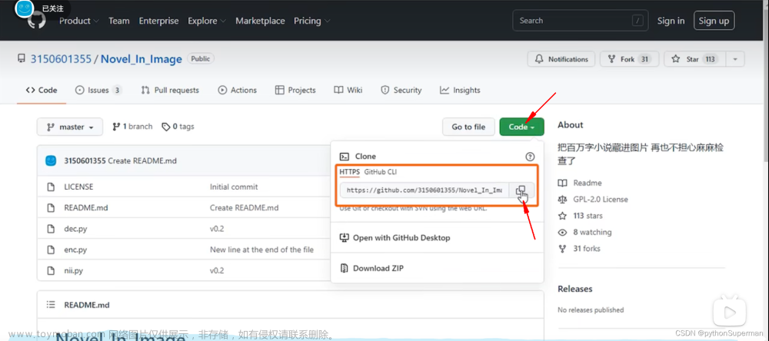The width and height of the screenshot is (769, 341).
Task: Fork the repository
Action: [x=629, y=59]
